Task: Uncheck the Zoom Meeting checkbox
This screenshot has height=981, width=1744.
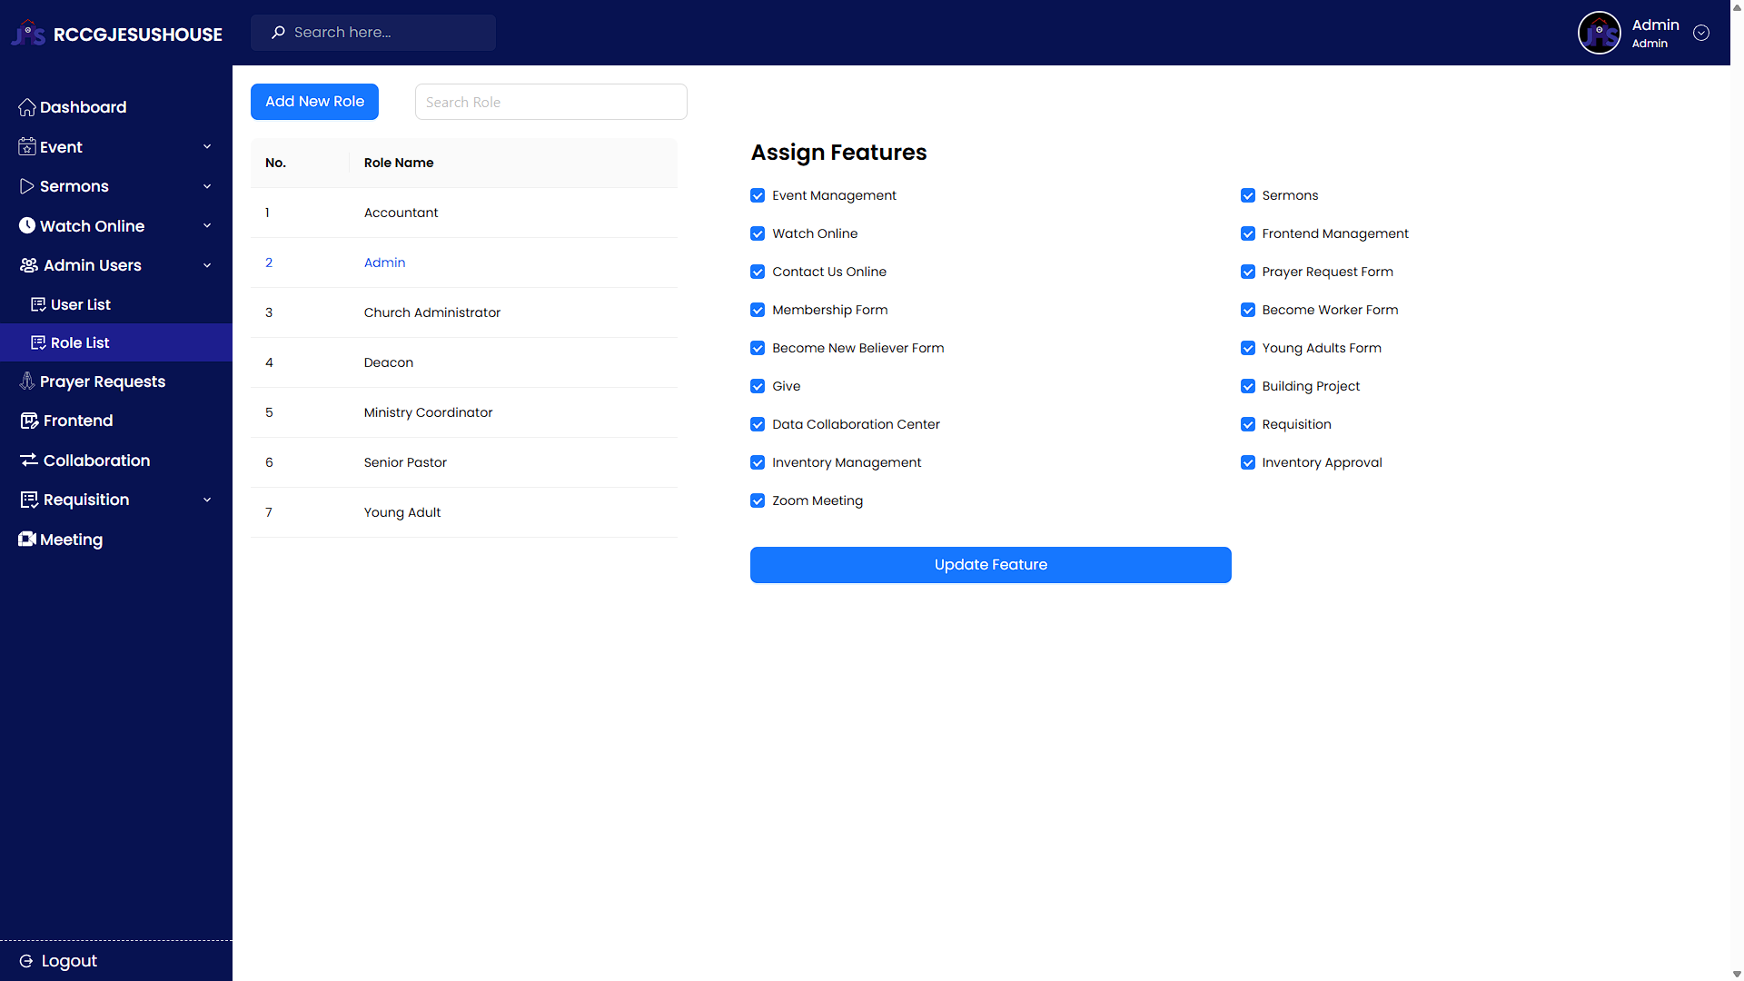Action: tap(758, 500)
